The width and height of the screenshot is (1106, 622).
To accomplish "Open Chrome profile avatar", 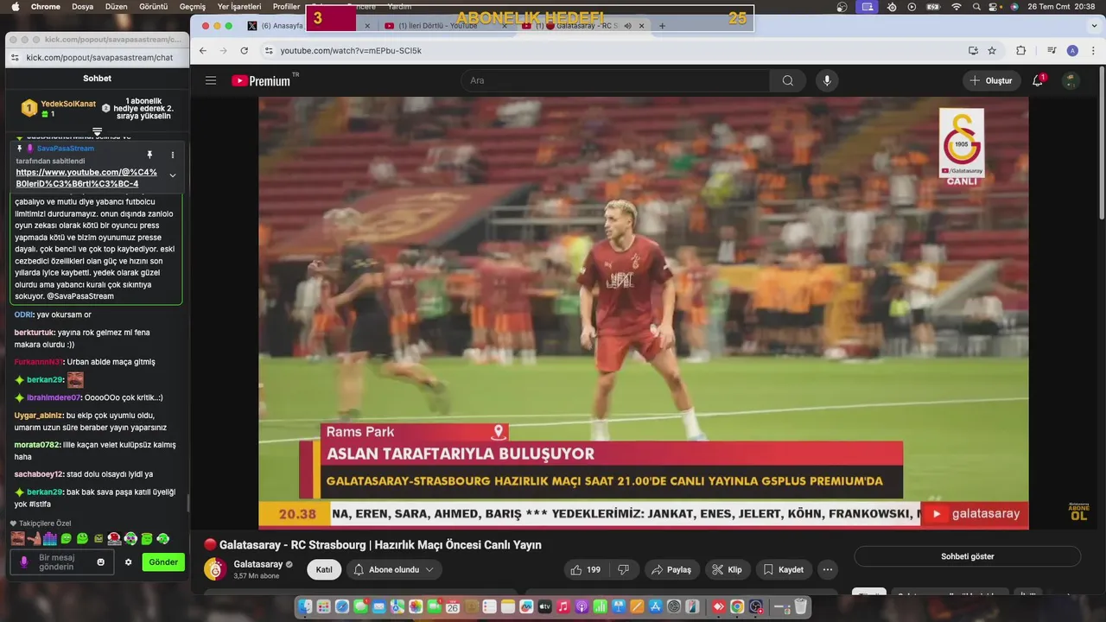I will (1072, 51).
